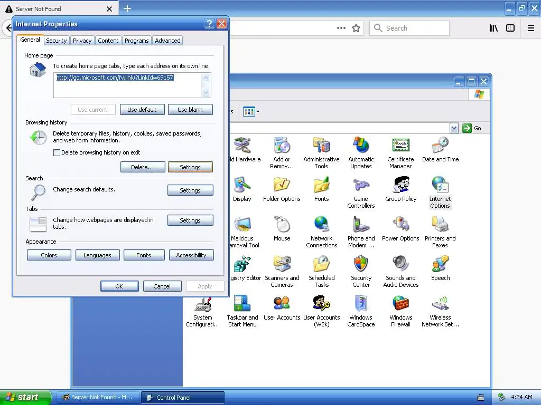
Task: Open the Add or Remove Programs icon
Action: pos(282,152)
